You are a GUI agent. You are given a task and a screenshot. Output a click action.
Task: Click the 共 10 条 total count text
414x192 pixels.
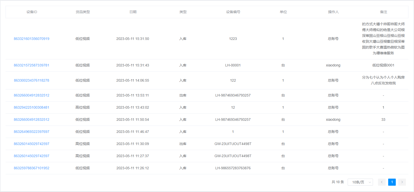[x=338, y=182]
